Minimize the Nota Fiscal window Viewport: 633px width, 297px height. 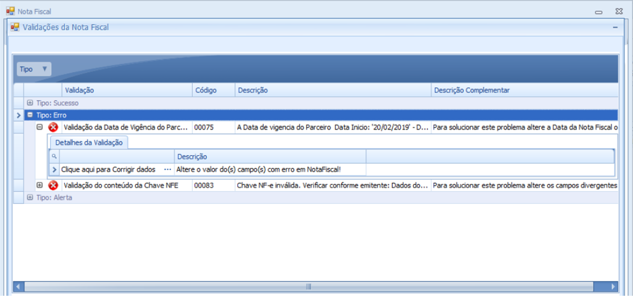coord(598,12)
